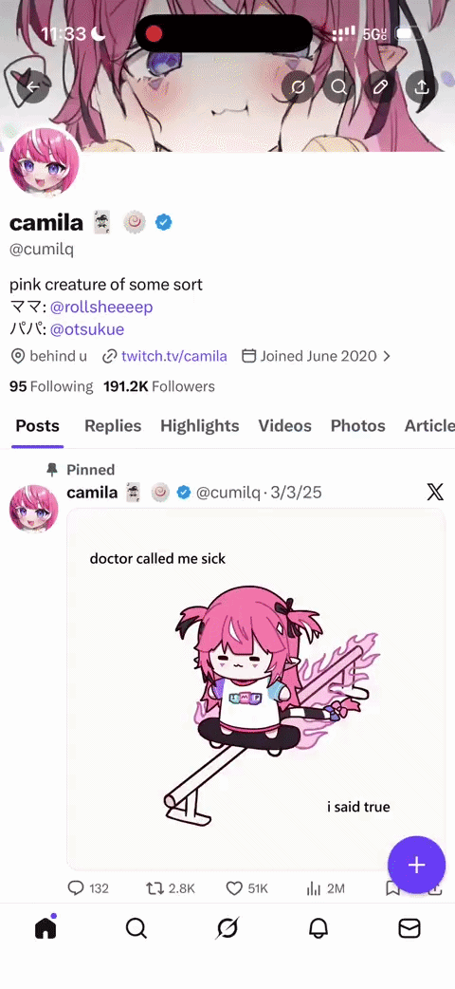Open replies on pinned post with 132 comments
The width and height of the screenshot is (455, 989).
87,888
